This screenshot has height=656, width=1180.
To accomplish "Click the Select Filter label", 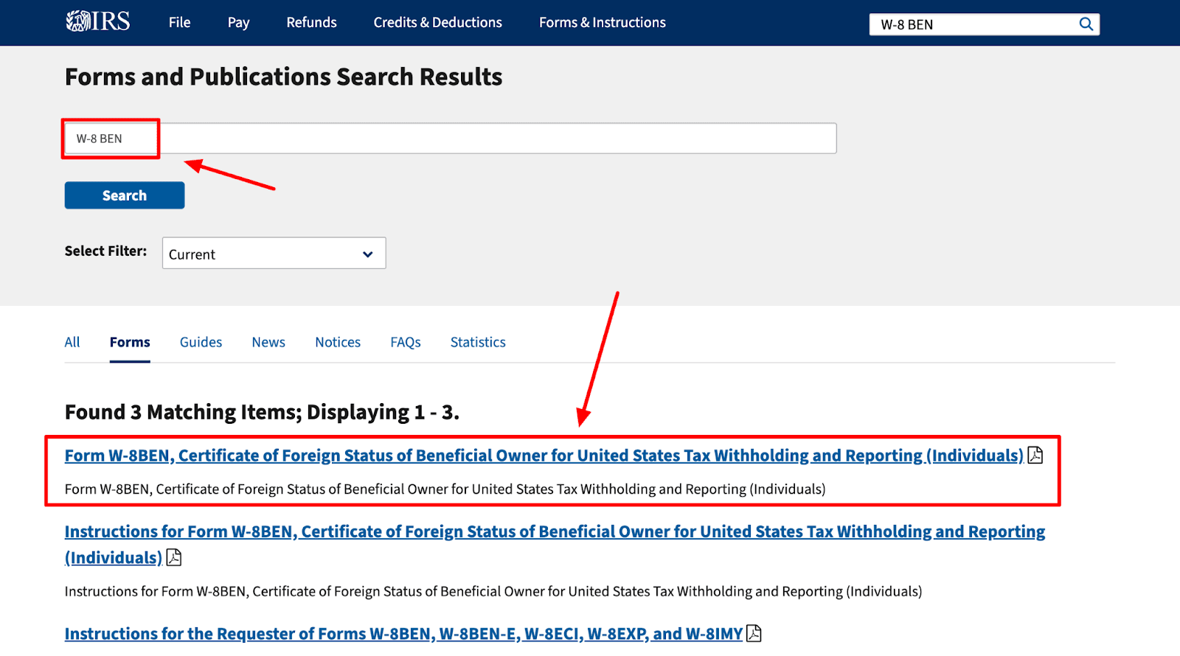I will [x=105, y=251].
